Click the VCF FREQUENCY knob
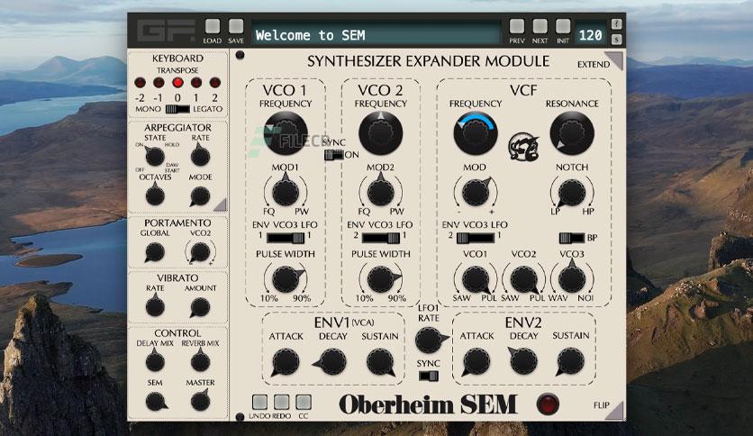The image size is (753, 436). coord(475,133)
